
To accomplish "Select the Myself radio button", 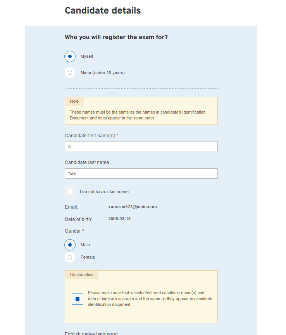I will tap(70, 57).
